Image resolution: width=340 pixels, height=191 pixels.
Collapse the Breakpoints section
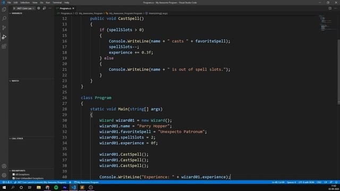[31, 171]
